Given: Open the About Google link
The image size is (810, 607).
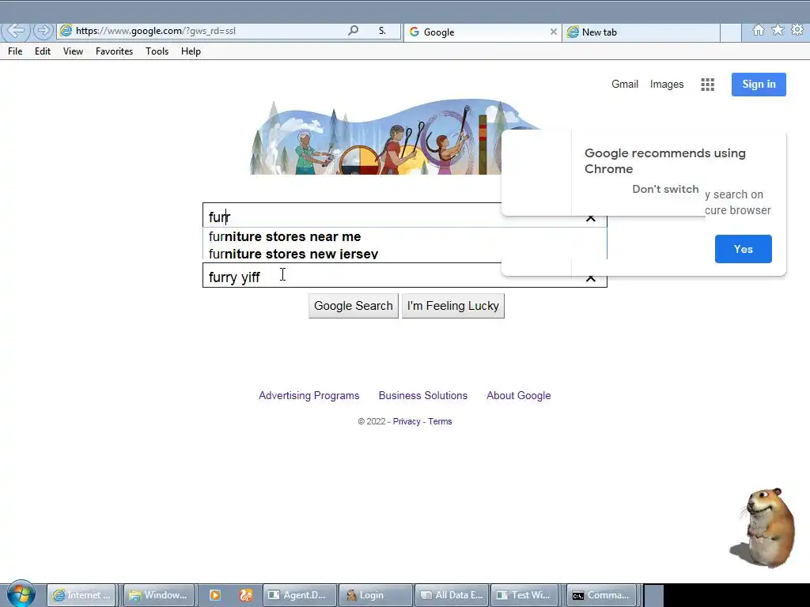Looking at the screenshot, I should (x=519, y=395).
